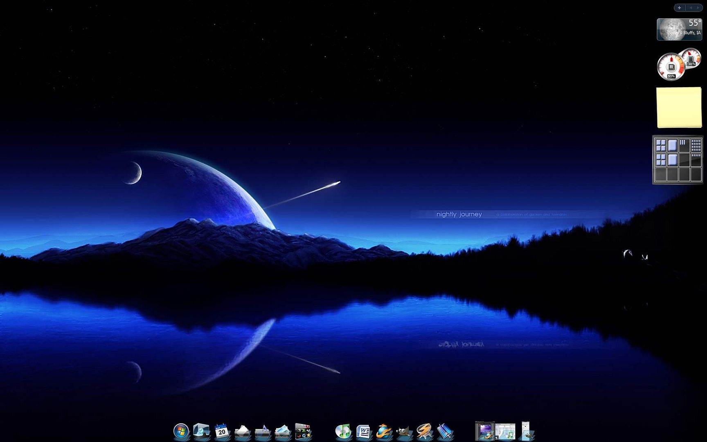Click the yellow sticky note gadget
This screenshot has height=442, width=707.
(x=679, y=108)
